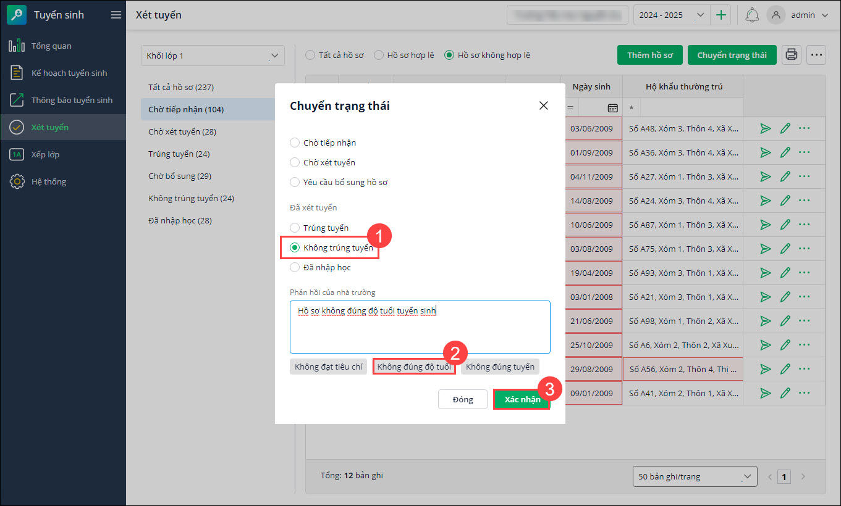Expand the admin account dropdown arrow

(x=824, y=15)
